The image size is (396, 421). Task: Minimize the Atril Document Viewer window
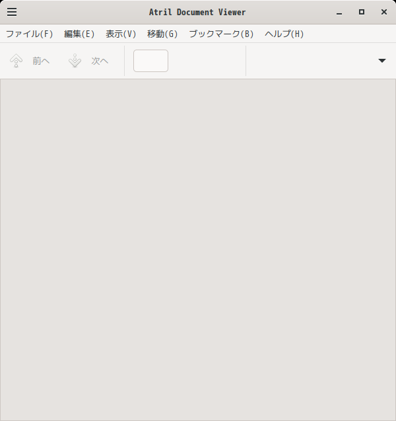339,13
